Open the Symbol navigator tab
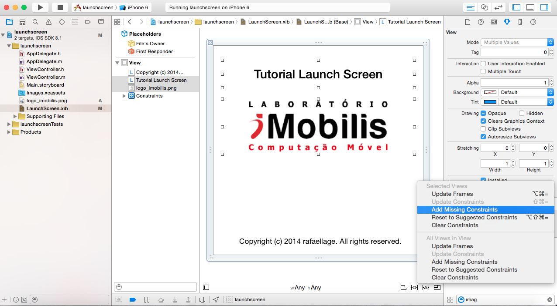Image resolution: width=557 pixels, height=306 pixels. pyautogui.click(x=22, y=22)
